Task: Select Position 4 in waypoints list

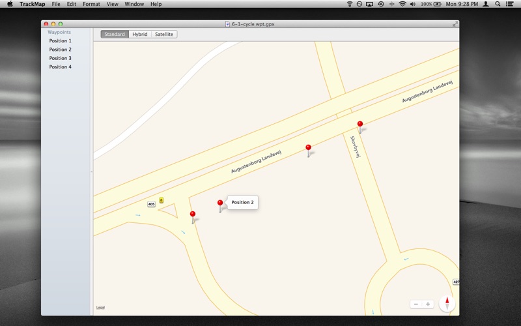Action: pos(60,67)
